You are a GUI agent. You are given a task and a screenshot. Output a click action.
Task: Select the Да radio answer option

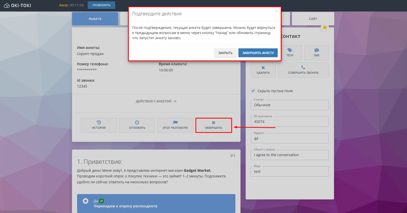tap(86, 201)
